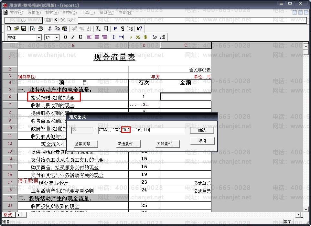Open the 帮助 menu
Screen dimensions: 311x226
click(x=125, y=13)
